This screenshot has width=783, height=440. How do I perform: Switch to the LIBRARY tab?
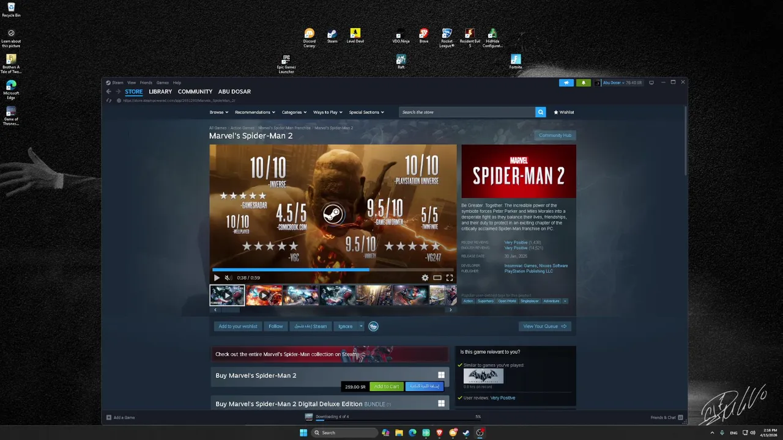point(160,92)
